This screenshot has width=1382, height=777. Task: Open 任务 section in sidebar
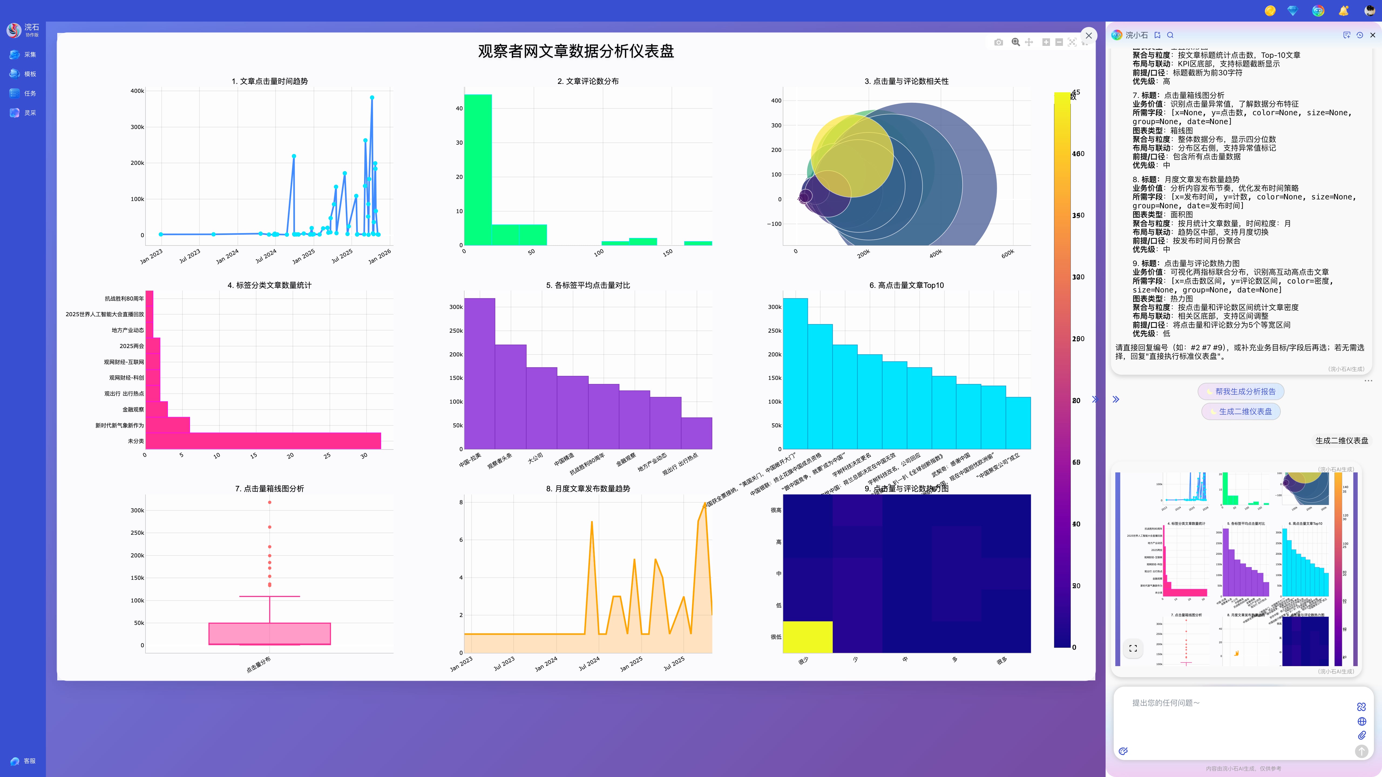click(x=23, y=93)
